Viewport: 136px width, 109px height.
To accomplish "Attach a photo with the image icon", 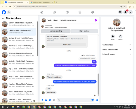I will point(46,100).
